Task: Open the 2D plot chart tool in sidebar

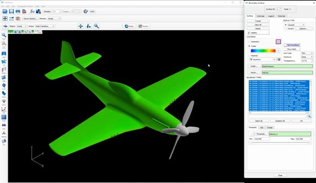Action: click(4, 109)
